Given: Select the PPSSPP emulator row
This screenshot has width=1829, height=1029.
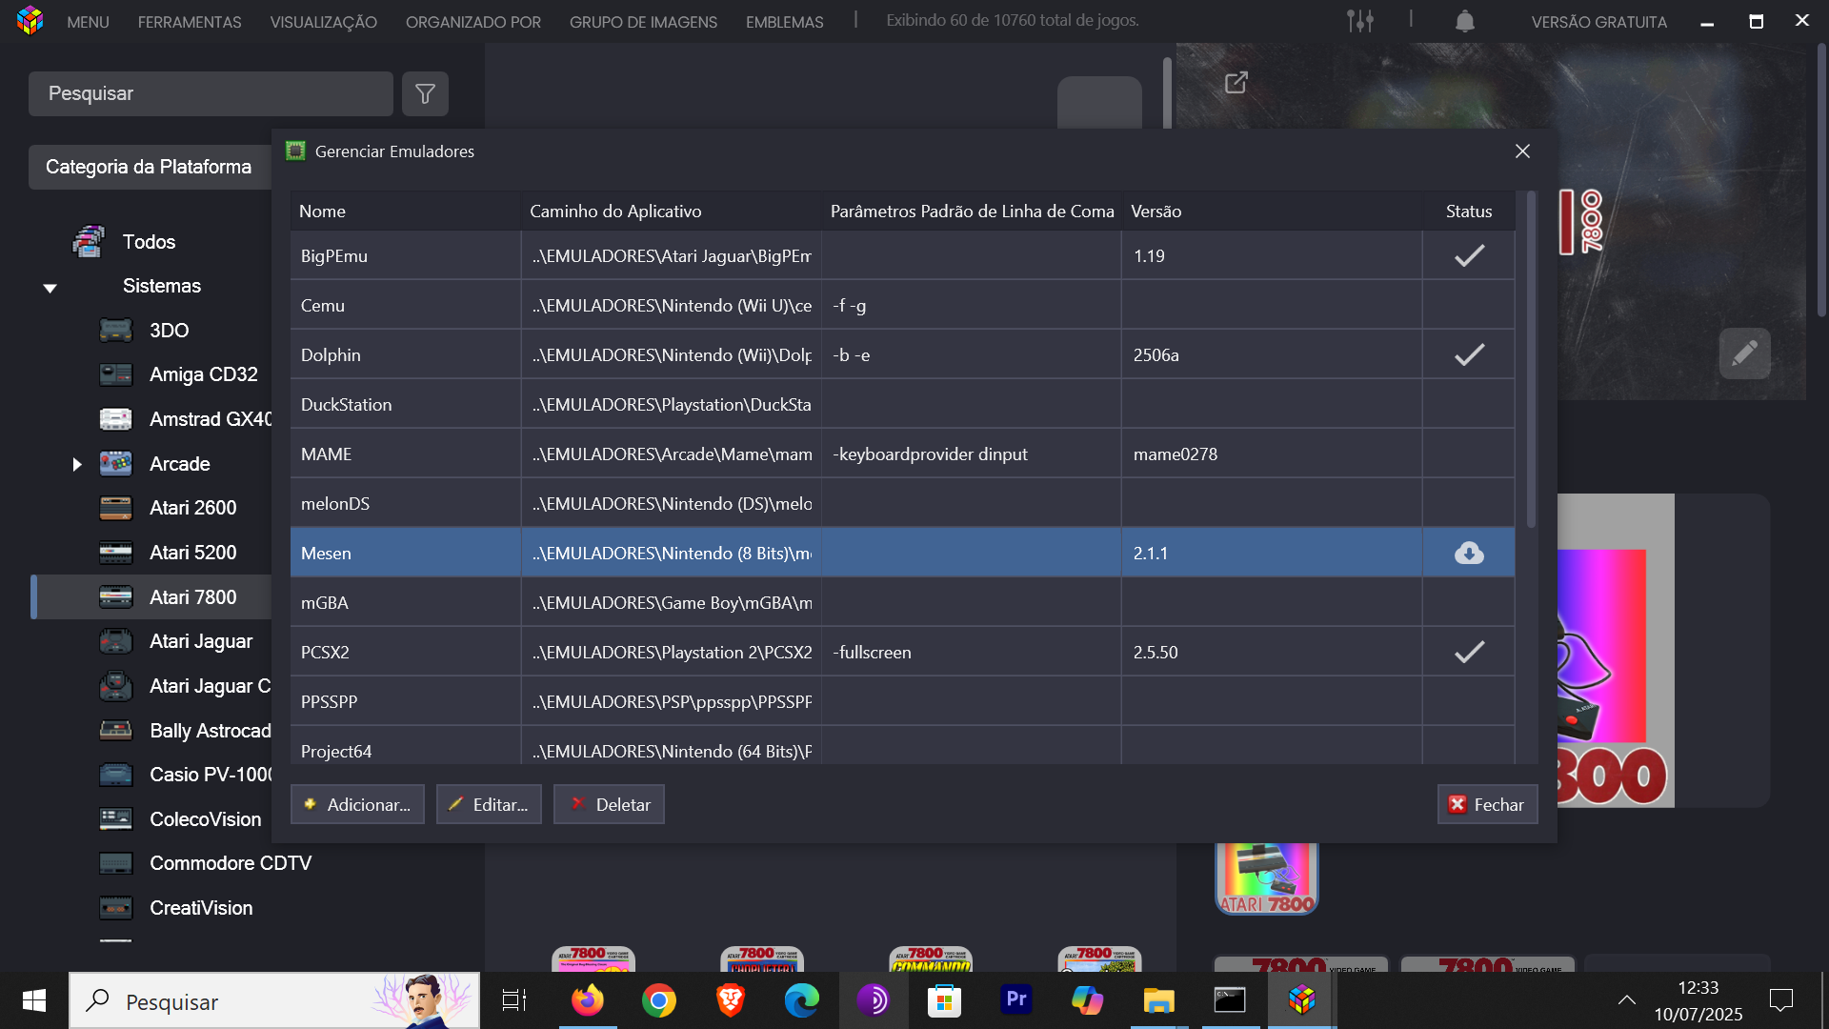Looking at the screenshot, I should [902, 701].
